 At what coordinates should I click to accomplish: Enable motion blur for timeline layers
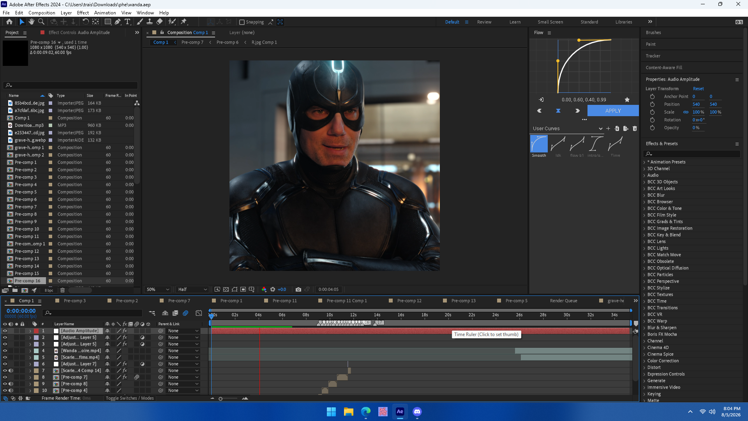[185, 313]
